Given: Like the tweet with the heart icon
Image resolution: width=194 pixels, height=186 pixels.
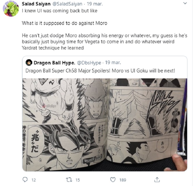Looking at the screenshot, I should [x=113, y=180].
